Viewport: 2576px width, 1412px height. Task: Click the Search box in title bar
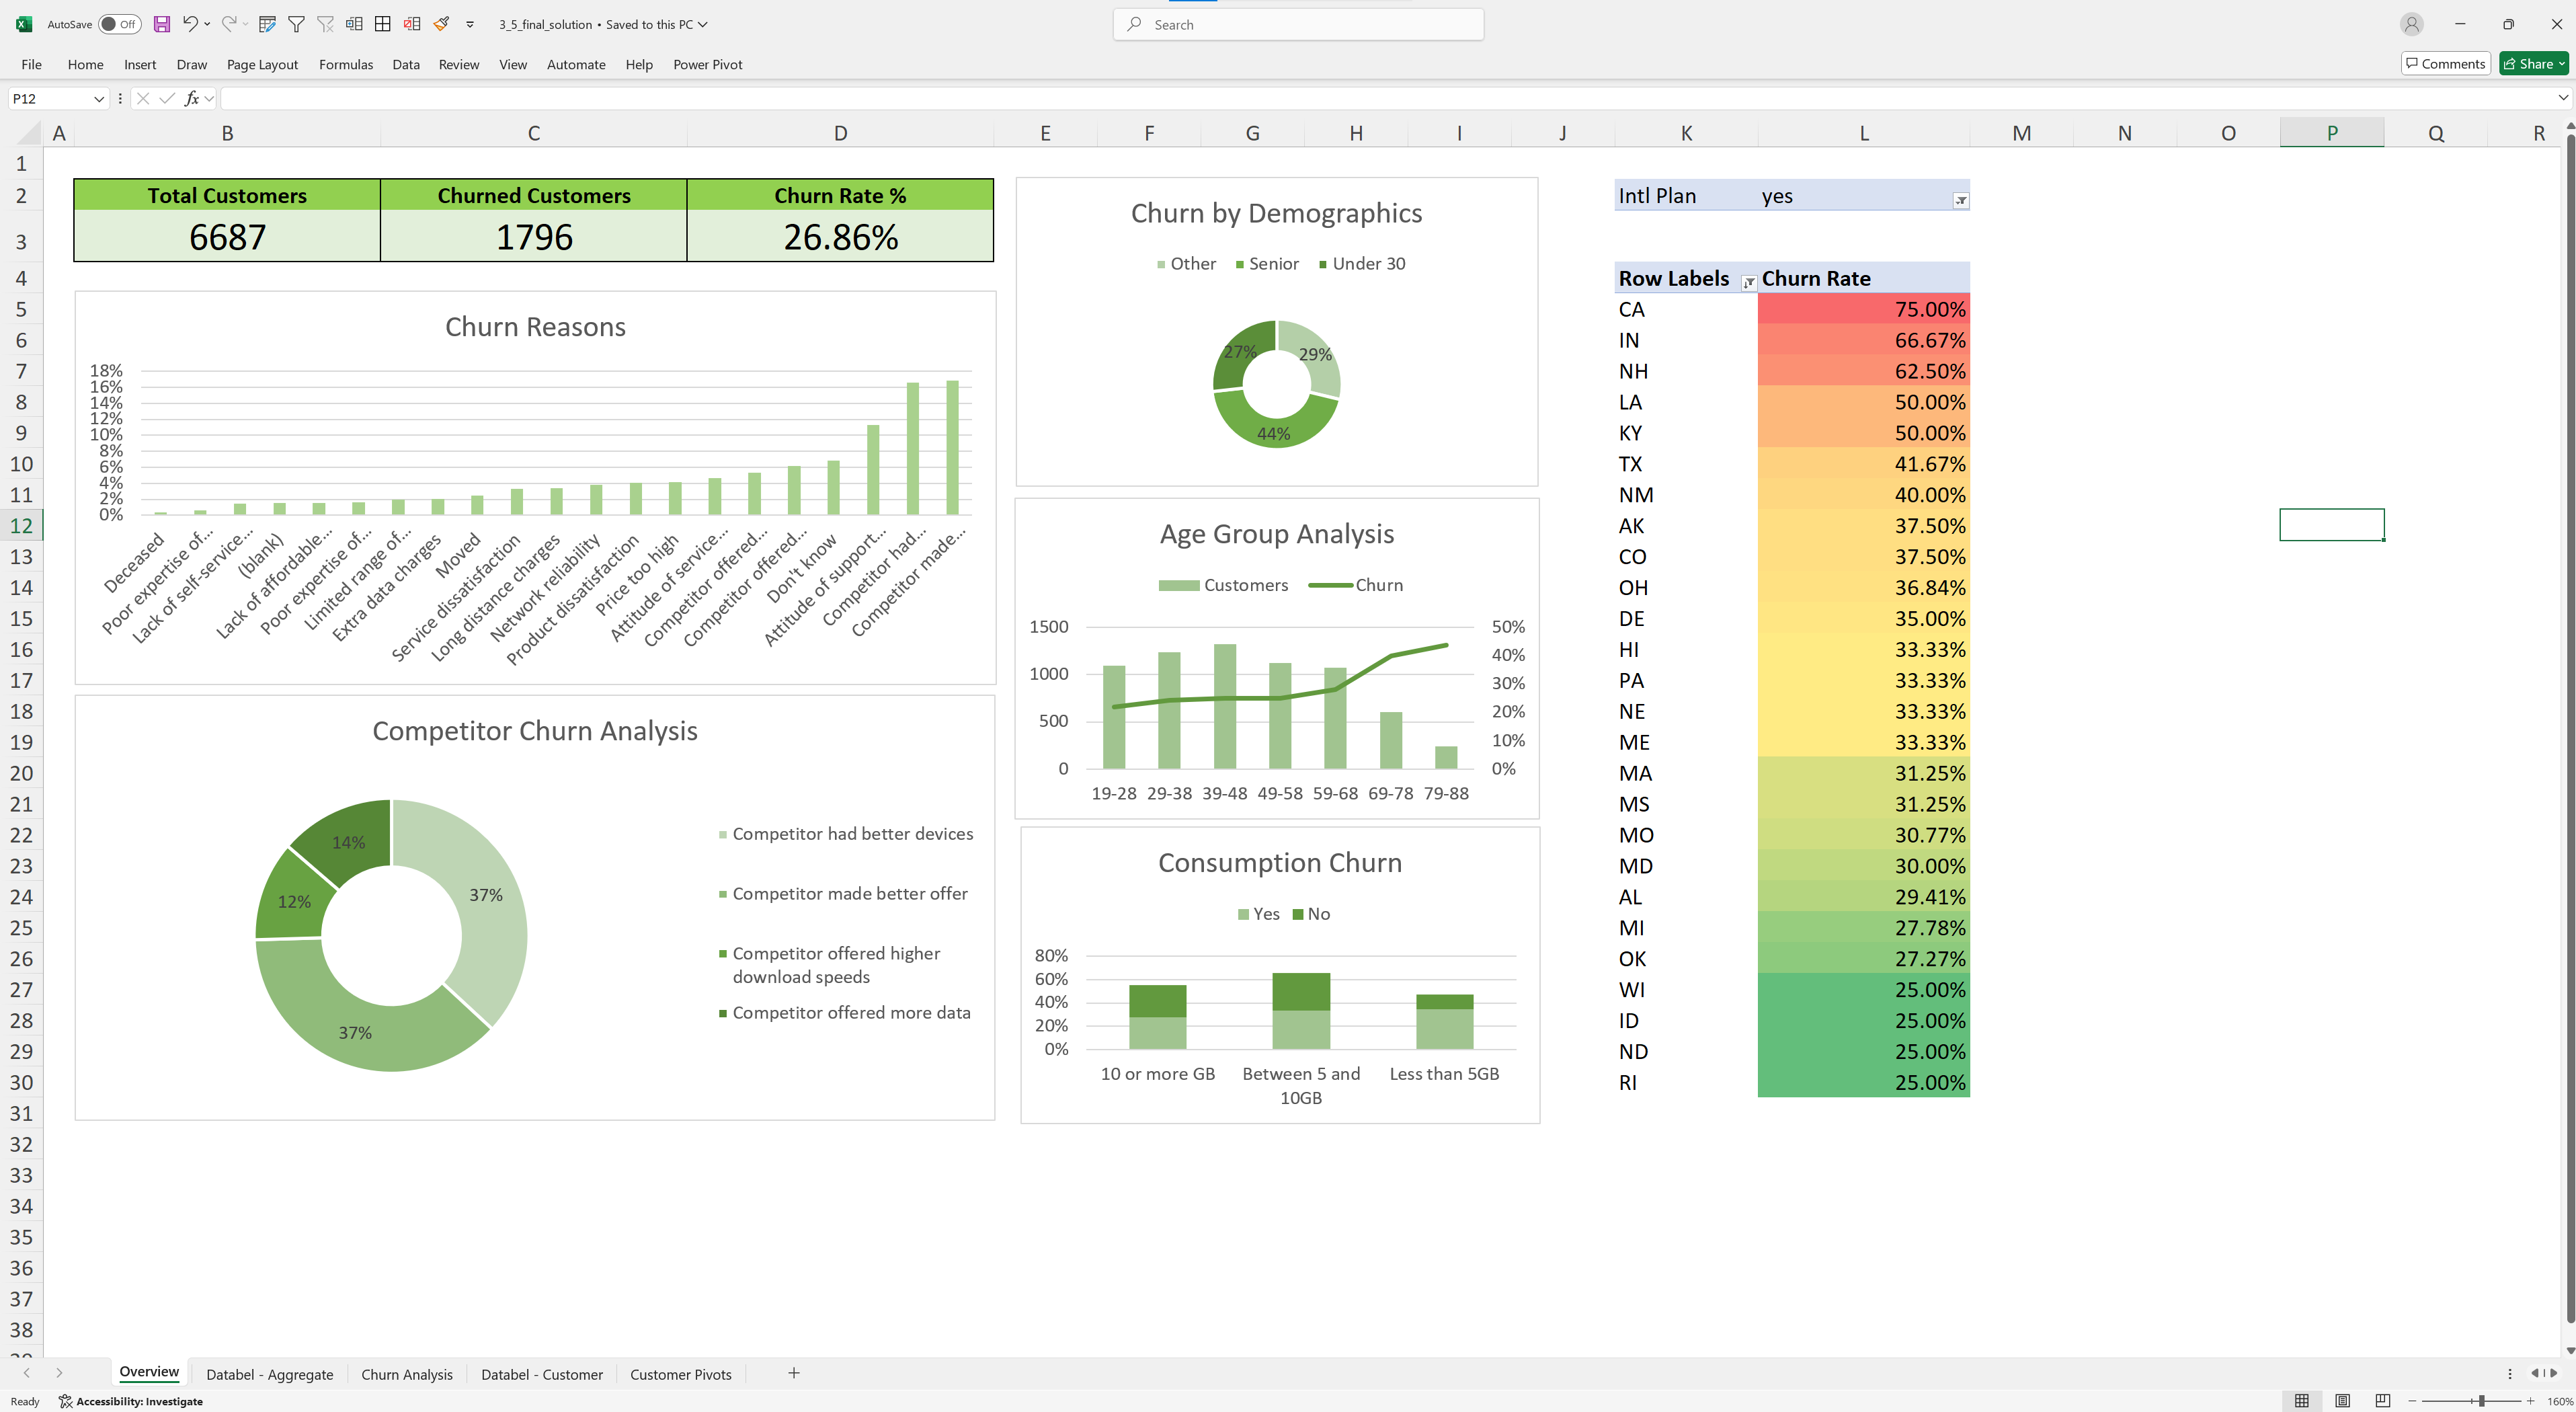pos(1298,24)
